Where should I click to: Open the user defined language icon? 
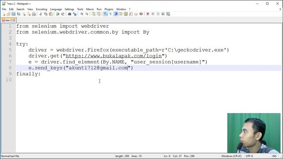click(121, 14)
